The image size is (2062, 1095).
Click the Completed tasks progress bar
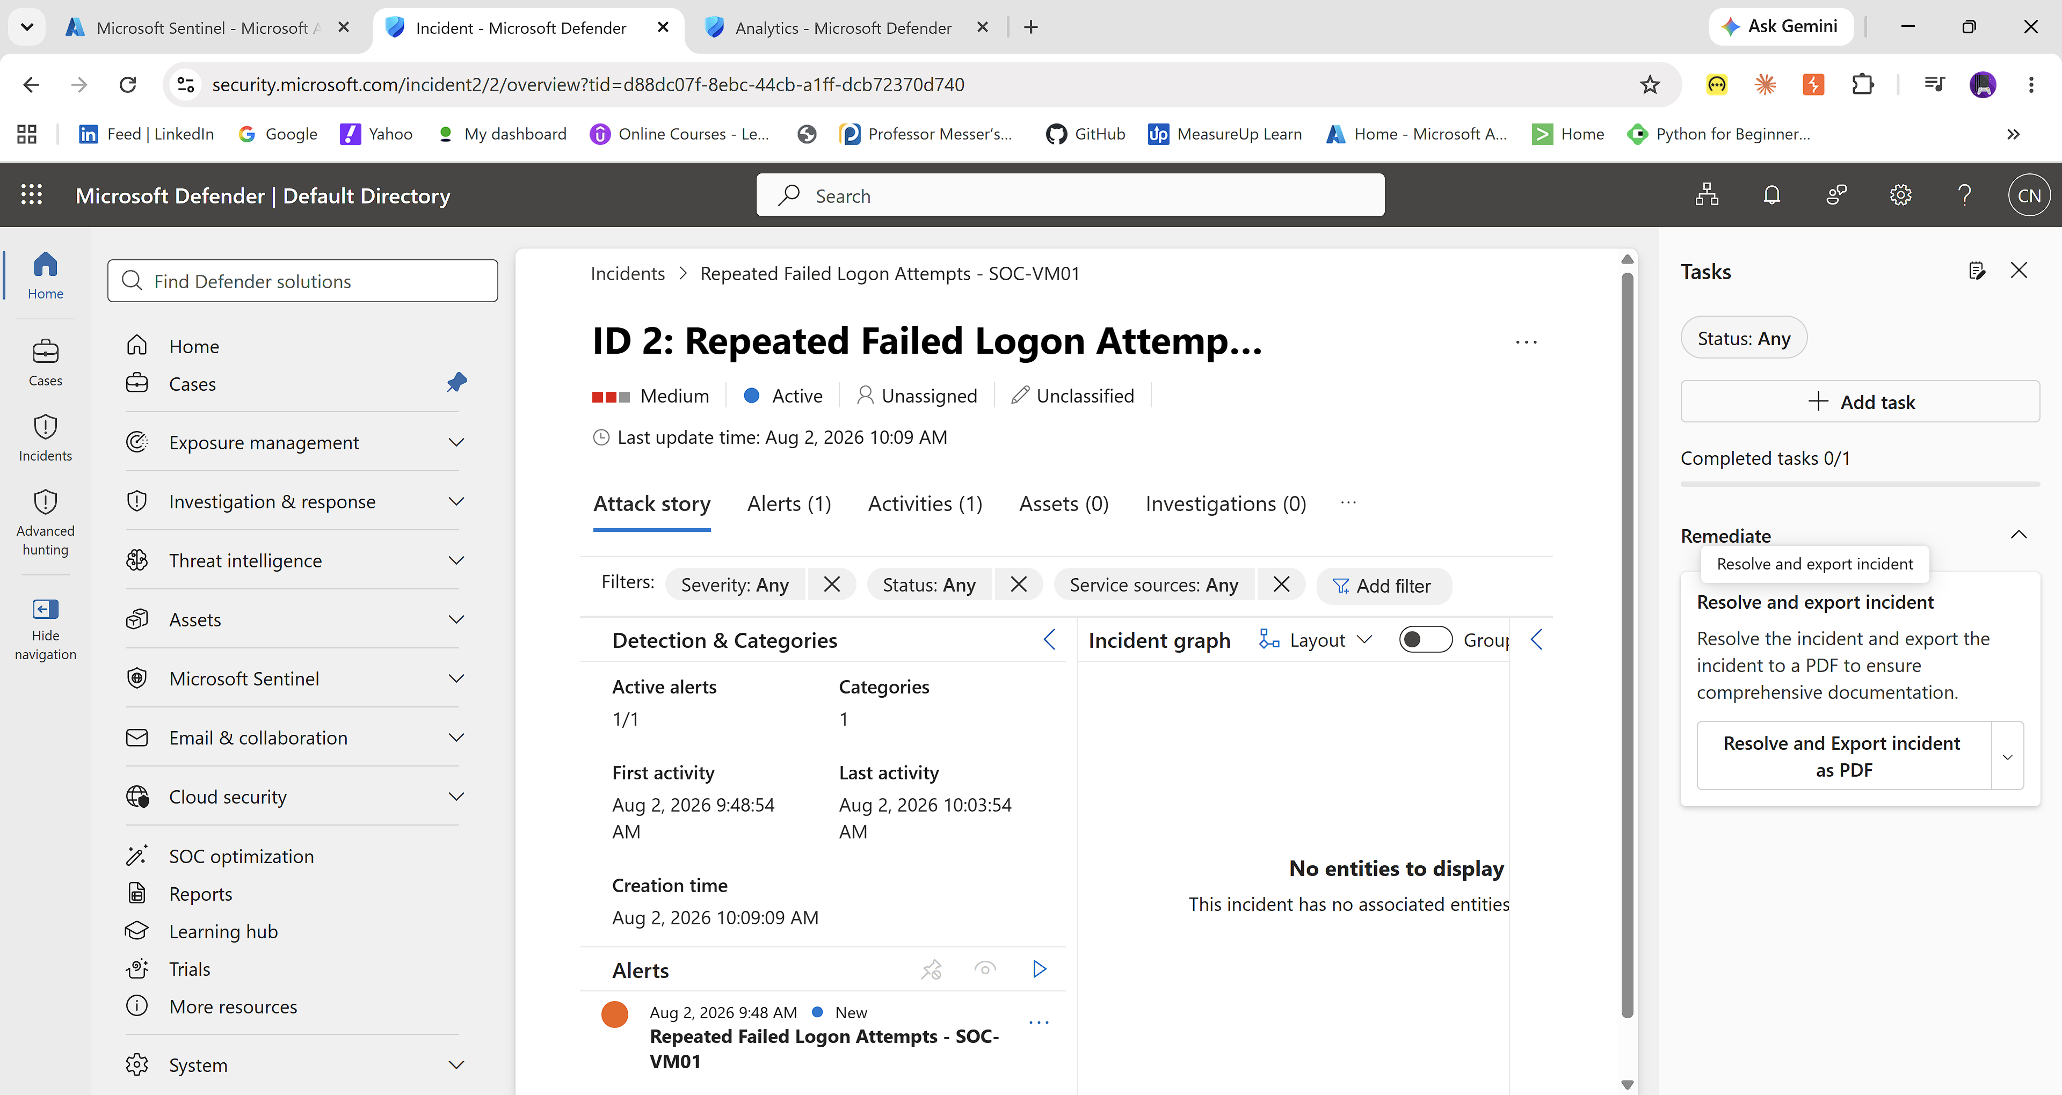pos(1860,484)
